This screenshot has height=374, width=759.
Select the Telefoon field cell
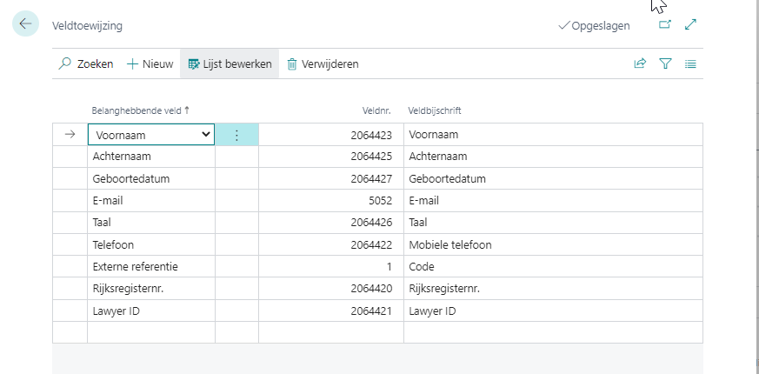click(151, 244)
